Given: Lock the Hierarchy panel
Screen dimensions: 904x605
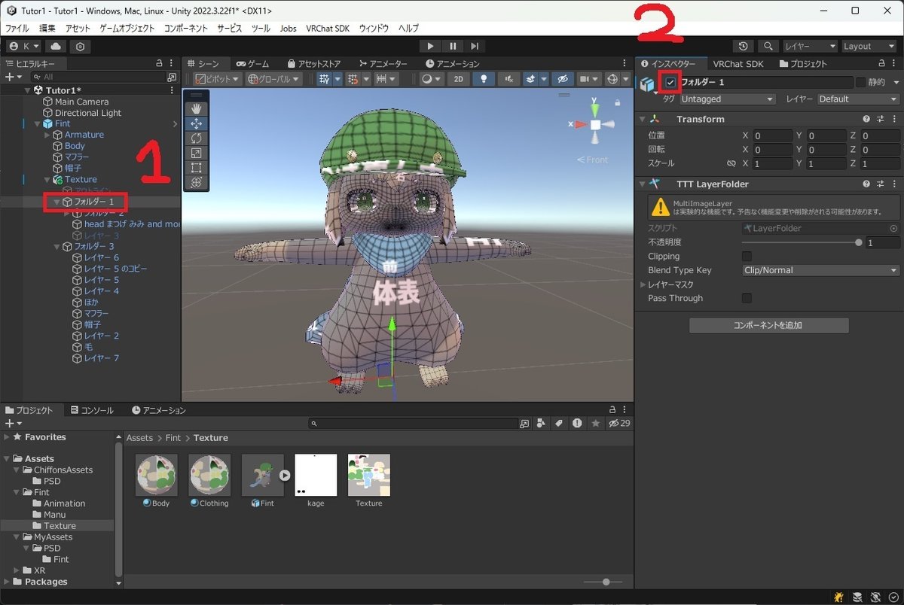Looking at the screenshot, I should coord(159,64).
